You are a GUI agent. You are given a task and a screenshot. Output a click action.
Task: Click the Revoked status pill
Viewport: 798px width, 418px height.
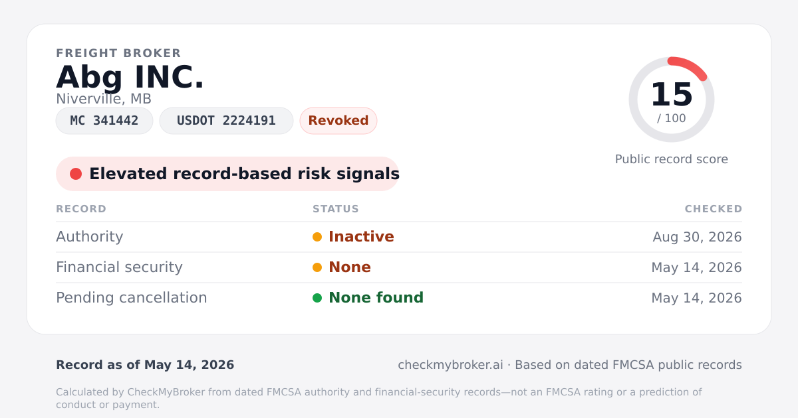(x=338, y=121)
